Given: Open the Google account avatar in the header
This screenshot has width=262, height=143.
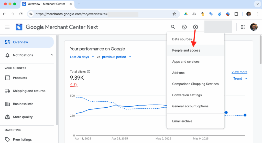Looking at the screenshot, I should (254, 27).
